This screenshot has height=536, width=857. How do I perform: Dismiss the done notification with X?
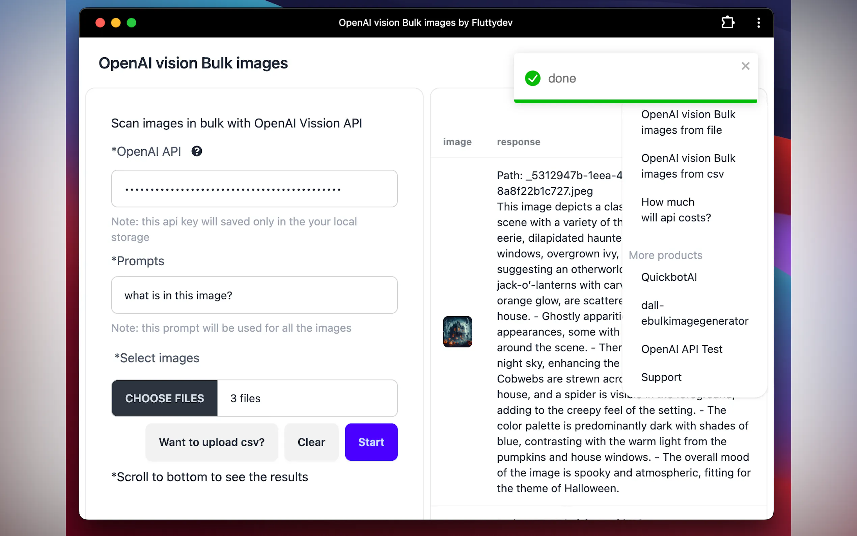point(745,66)
